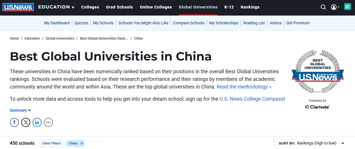Viewport: 355px width, 149px height.
Task: Share page on Facebook
Action: click(14, 122)
